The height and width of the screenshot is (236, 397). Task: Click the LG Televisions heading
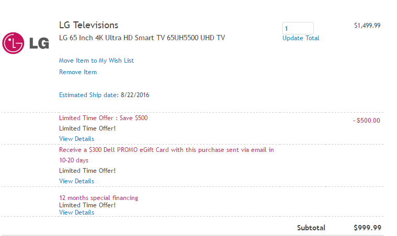point(88,25)
